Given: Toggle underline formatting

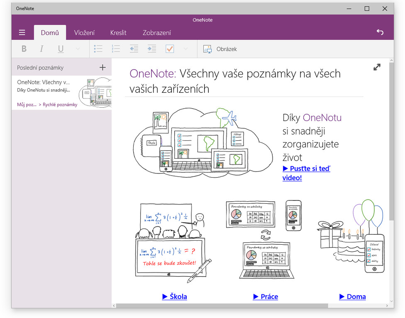Looking at the screenshot, I should [61, 49].
